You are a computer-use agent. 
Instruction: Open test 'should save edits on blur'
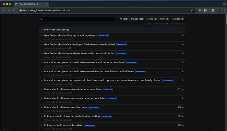64,125
